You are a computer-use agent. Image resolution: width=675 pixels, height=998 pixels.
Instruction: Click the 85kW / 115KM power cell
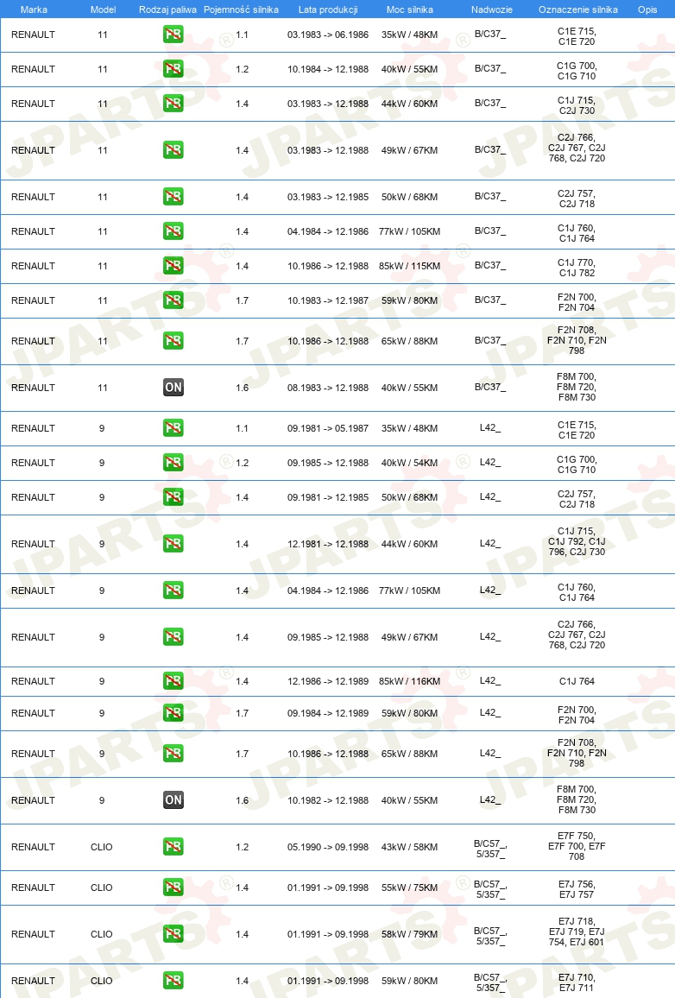click(x=410, y=266)
